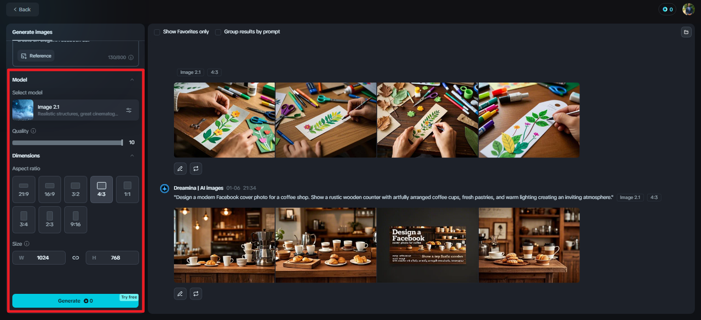
Task: Open the folder icon at top right
Action: click(686, 32)
